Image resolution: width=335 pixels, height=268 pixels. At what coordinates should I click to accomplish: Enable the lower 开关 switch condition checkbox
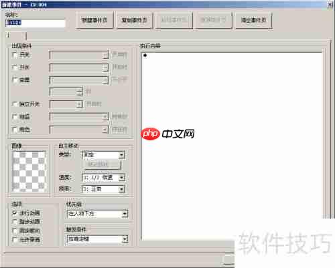pos(15,67)
